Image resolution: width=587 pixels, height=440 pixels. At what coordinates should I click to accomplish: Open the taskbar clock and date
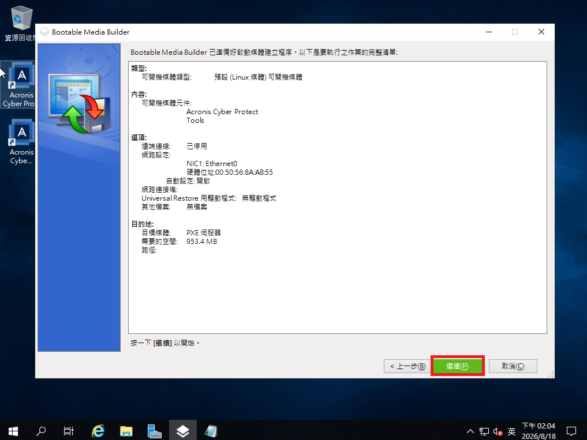click(x=539, y=431)
